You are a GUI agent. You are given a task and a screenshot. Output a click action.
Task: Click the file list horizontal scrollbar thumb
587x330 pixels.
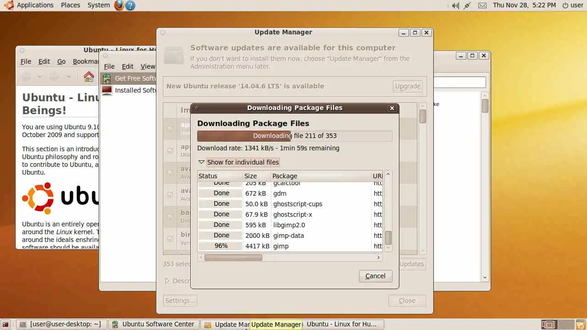[x=233, y=258]
